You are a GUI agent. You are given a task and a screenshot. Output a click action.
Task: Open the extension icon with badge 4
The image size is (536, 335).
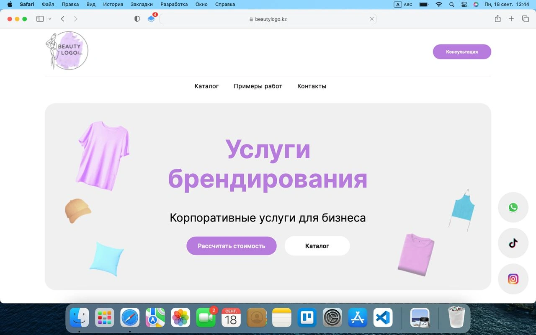pyautogui.click(x=152, y=19)
